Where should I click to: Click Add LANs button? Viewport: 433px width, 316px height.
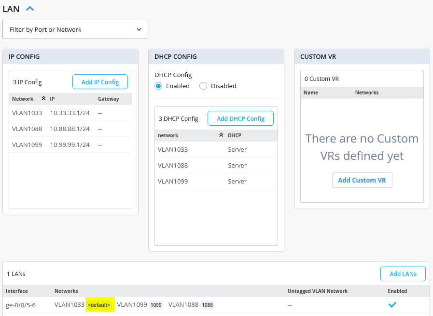(x=403, y=274)
